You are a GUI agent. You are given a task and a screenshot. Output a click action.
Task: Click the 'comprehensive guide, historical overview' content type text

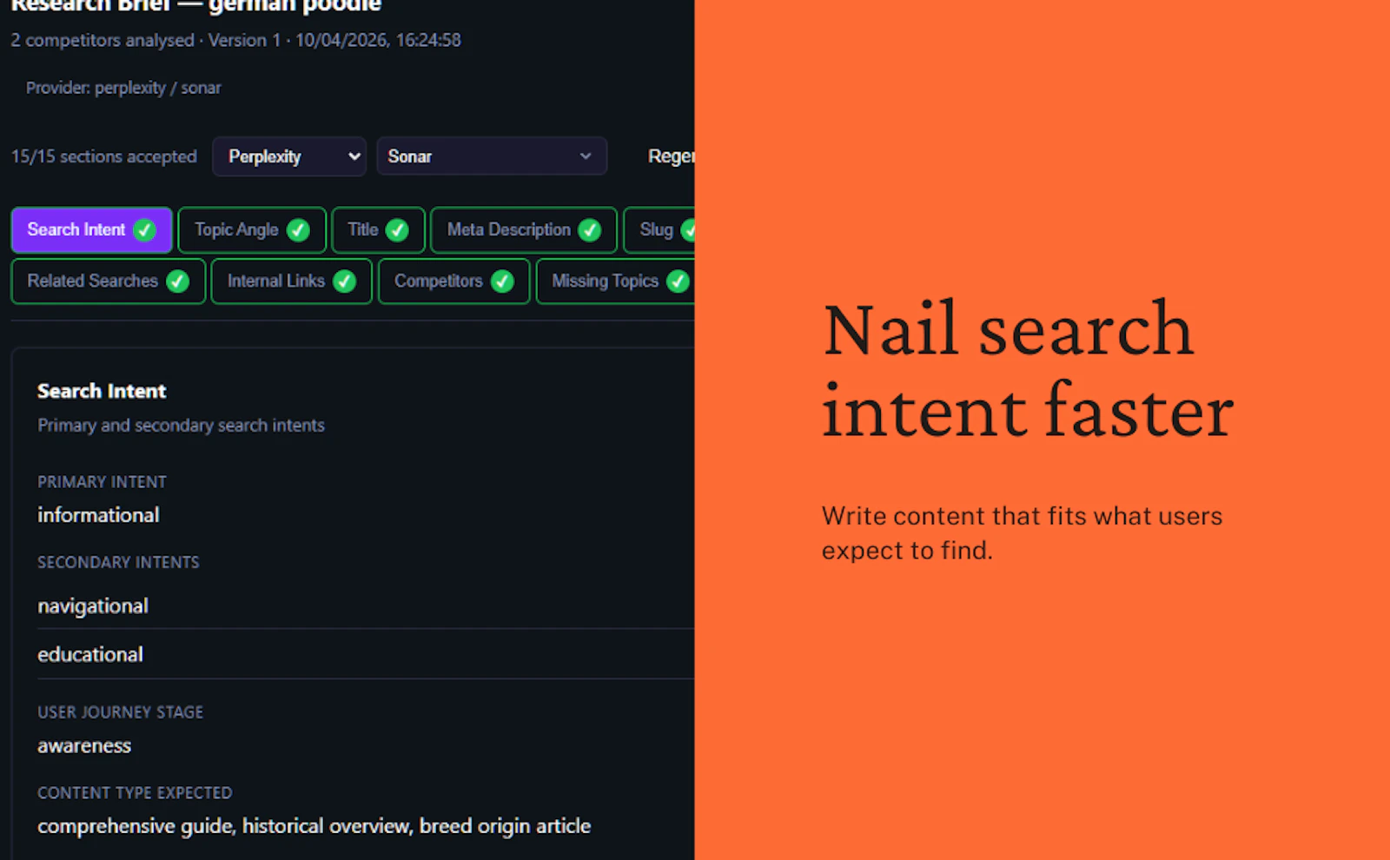(x=314, y=826)
